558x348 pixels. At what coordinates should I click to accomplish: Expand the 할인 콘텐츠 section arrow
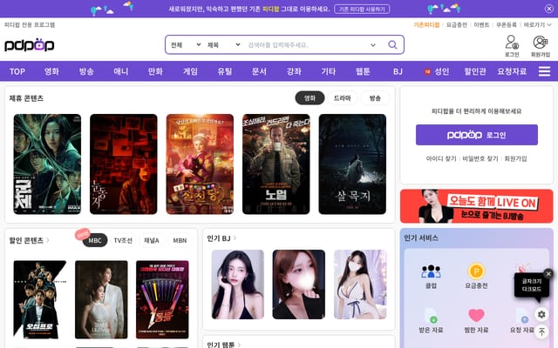pyautogui.click(x=48, y=240)
